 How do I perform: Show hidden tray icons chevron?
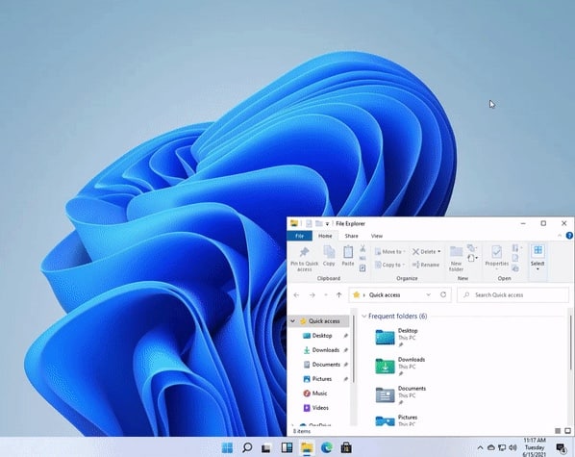(x=480, y=447)
